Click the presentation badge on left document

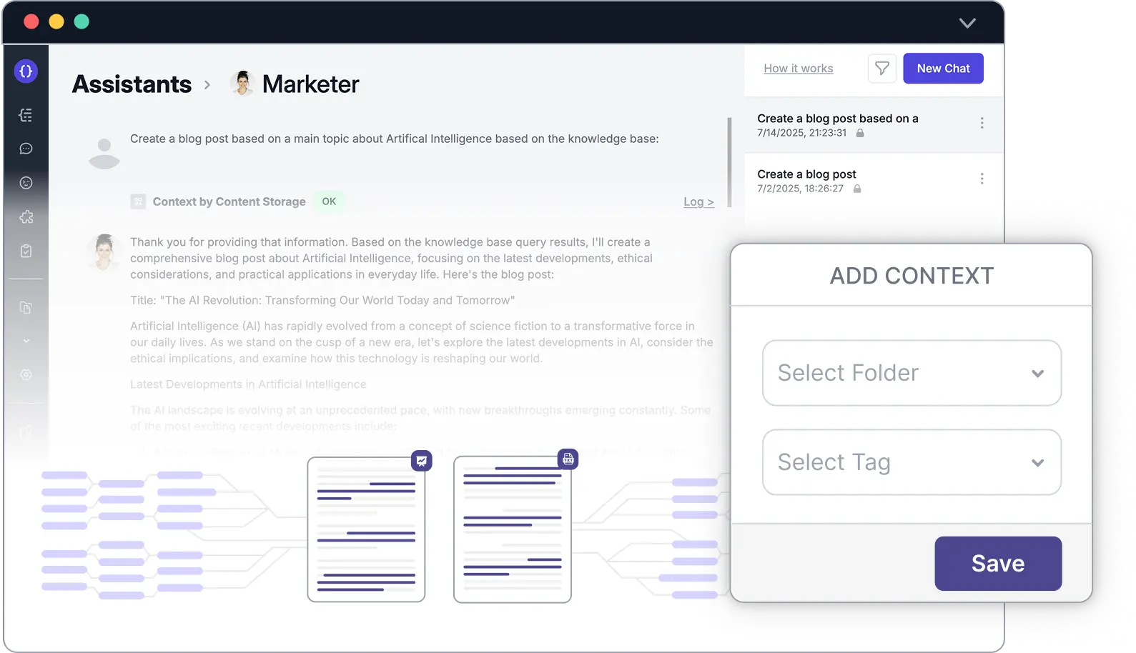[422, 461]
